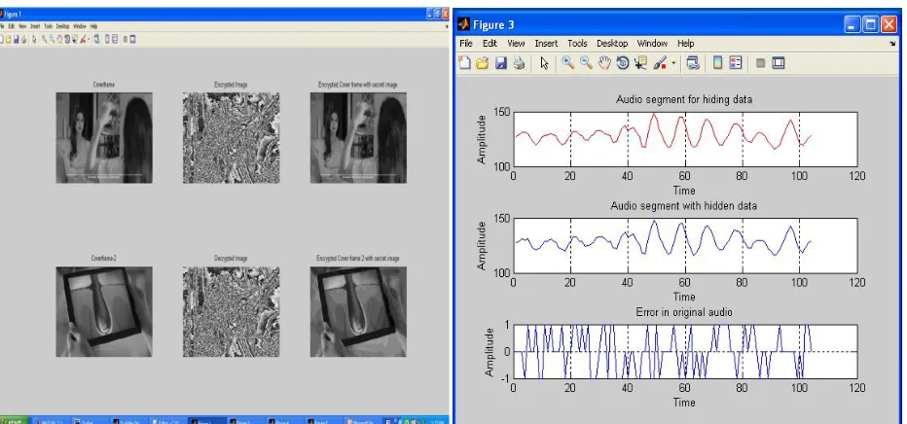The width and height of the screenshot is (907, 424).
Task: Click the error amplitude plot axes
Action: (x=685, y=352)
